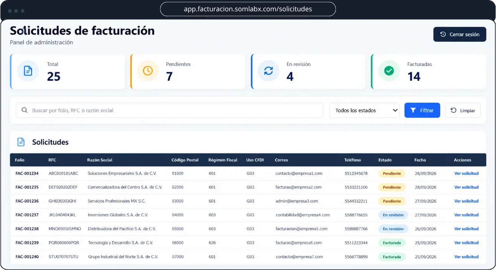Select folio FAC-001240
The height and width of the screenshot is (270, 496).
(27, 257)
